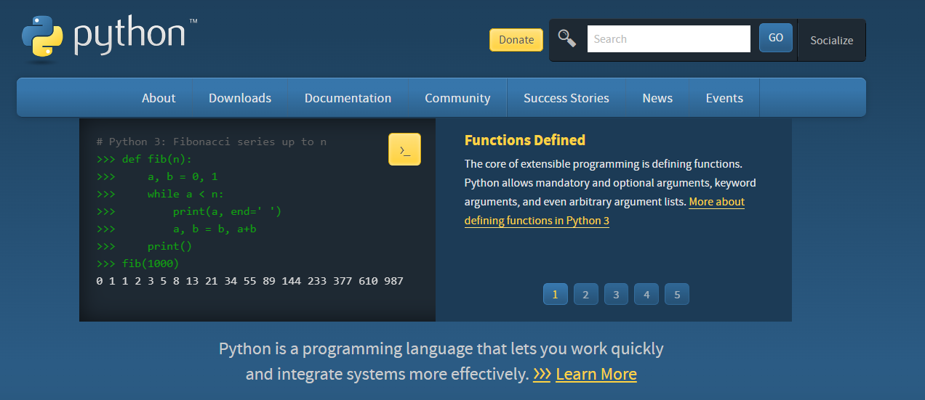Switch to slide 2 of the code carousel
The width and height of the screenshot is (925, 400).
(585, 294)
